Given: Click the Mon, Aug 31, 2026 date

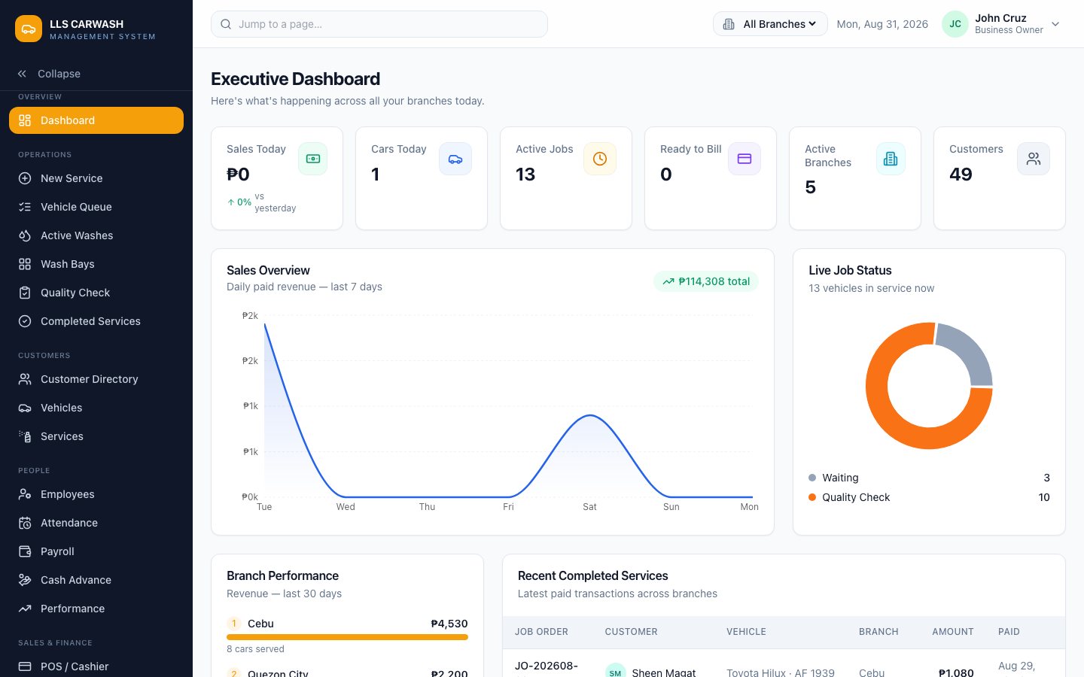Looking at the screenshot, I should (x=882, y=24).
